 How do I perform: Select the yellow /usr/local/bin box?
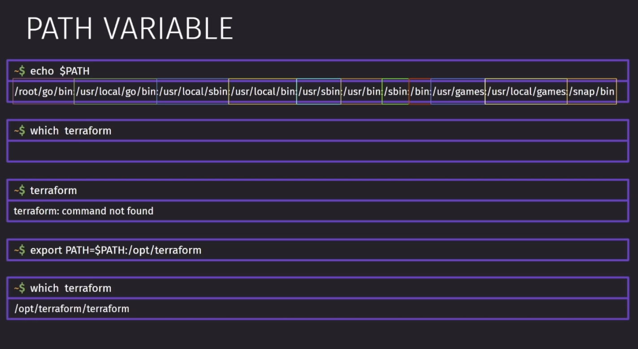coord(263,92)
